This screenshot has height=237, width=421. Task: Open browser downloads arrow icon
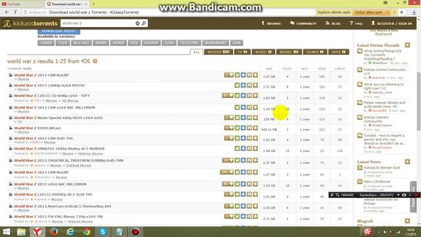pyautogui.click(x=414, y=13)
